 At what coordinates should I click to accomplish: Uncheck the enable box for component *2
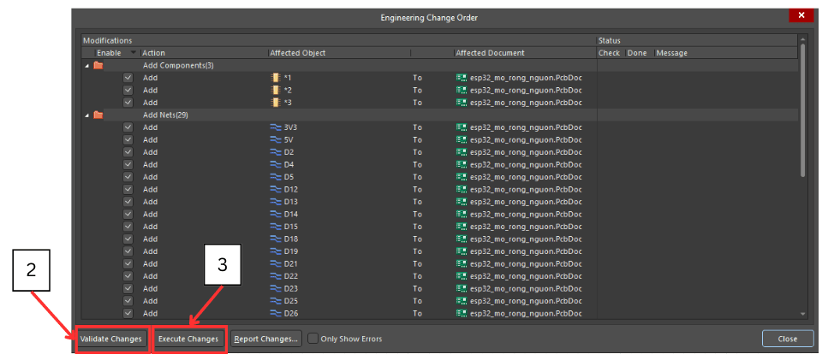pyautogui.click(x=128, y=90)
